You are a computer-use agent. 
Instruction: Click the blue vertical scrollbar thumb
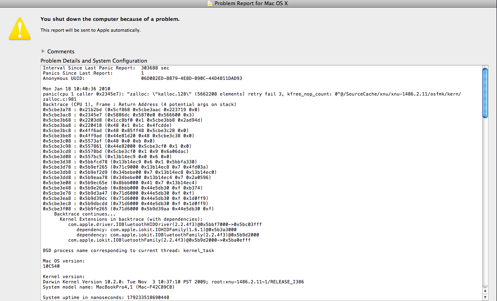[485, 93]
